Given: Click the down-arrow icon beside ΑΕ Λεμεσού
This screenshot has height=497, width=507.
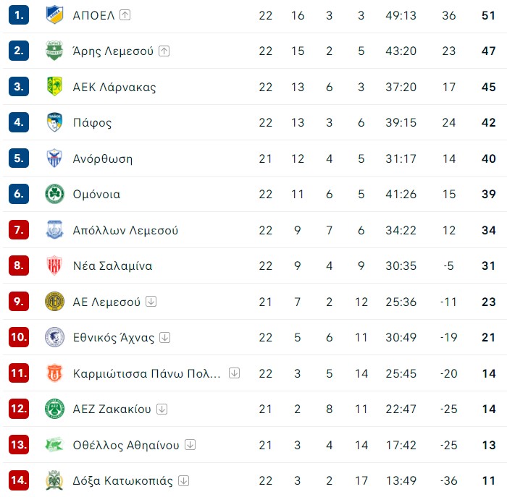Looking at the screenshot, I should 151,301.
